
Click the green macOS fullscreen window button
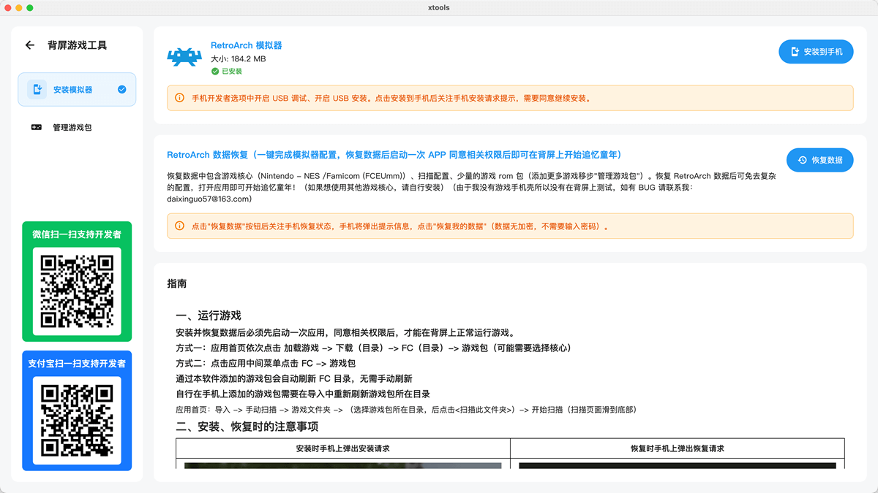pos(30,7)
